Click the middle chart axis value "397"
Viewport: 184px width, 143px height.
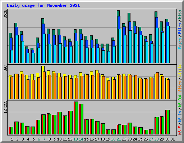tap(5, 68)
